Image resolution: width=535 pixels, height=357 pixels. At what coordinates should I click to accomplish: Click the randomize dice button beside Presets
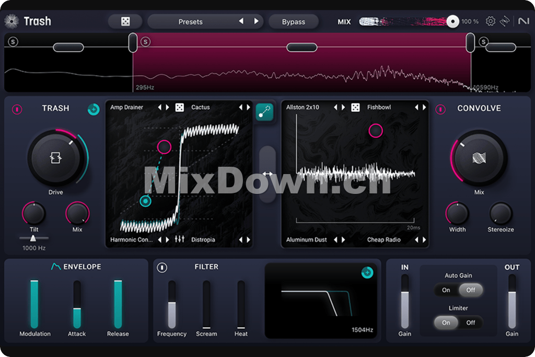pos(125,21)
